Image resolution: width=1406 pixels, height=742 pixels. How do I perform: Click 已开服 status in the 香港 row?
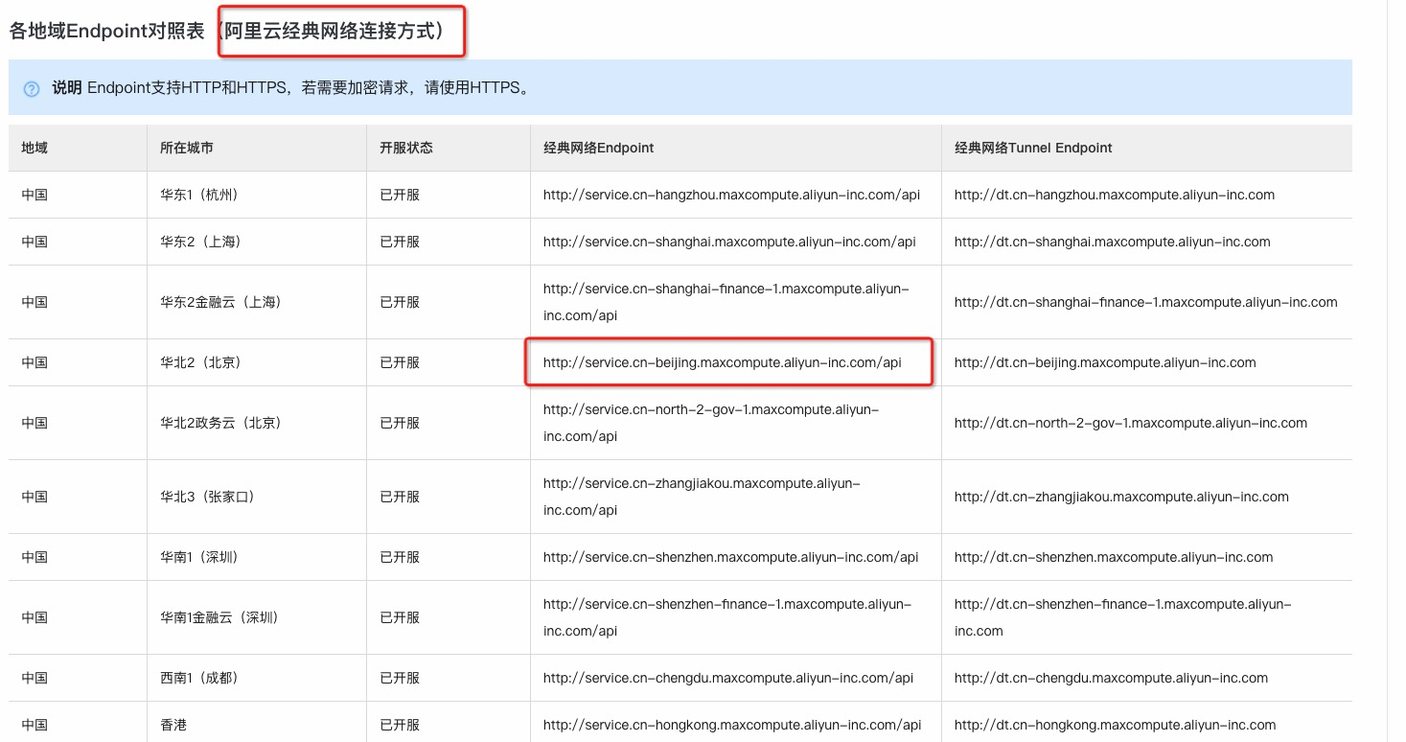tap(400, 725)
